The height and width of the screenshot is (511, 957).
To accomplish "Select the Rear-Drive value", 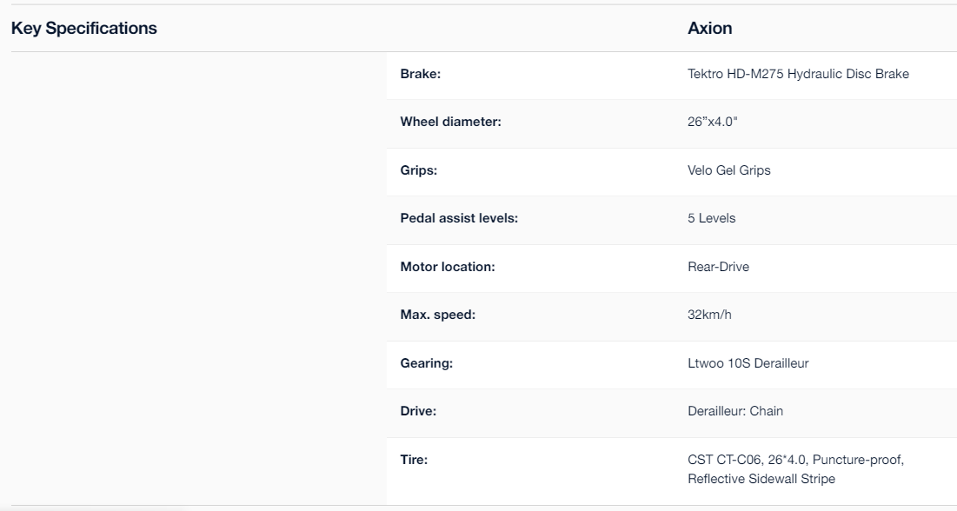I will pyautogui.click(x=718, y=267).
